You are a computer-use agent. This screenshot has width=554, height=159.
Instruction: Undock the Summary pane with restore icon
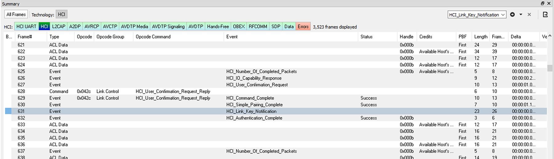pyautogui.click(x=543, y=3)
